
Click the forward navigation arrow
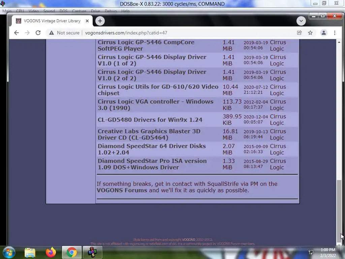(x=27, y=33)
